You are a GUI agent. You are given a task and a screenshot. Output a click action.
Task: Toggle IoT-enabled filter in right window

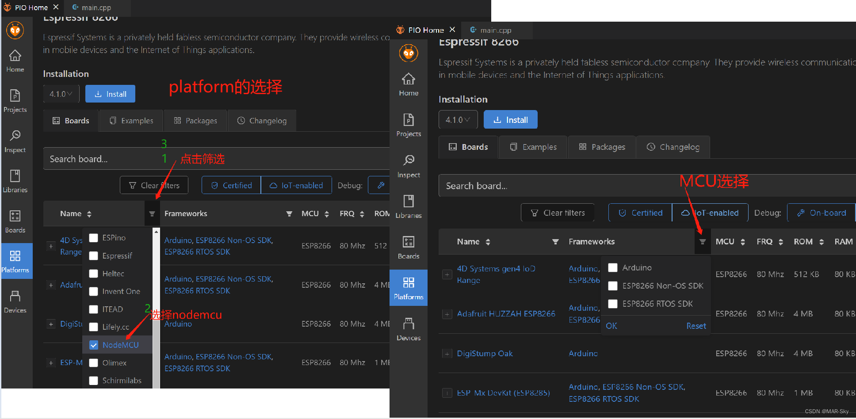(x=710, y=213)
